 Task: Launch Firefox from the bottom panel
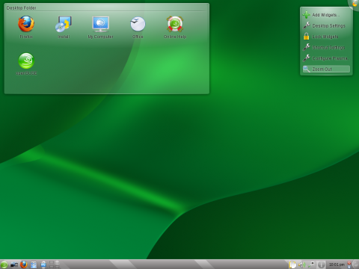24,265
